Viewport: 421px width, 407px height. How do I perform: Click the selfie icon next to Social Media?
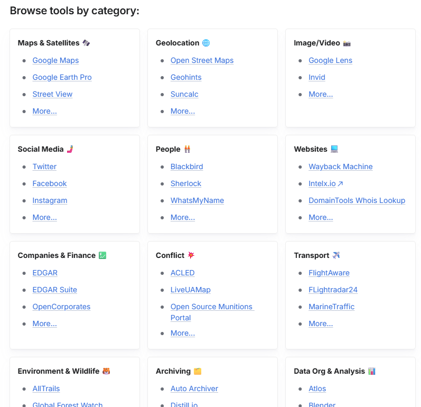[x=70, y=149]
